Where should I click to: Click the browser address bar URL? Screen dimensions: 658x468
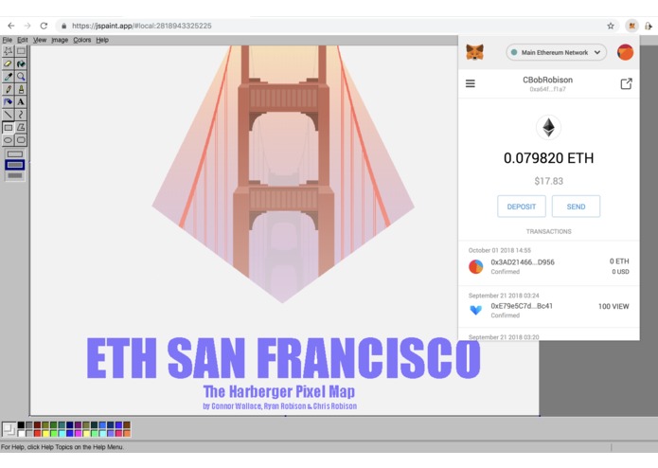click(141, 26)
